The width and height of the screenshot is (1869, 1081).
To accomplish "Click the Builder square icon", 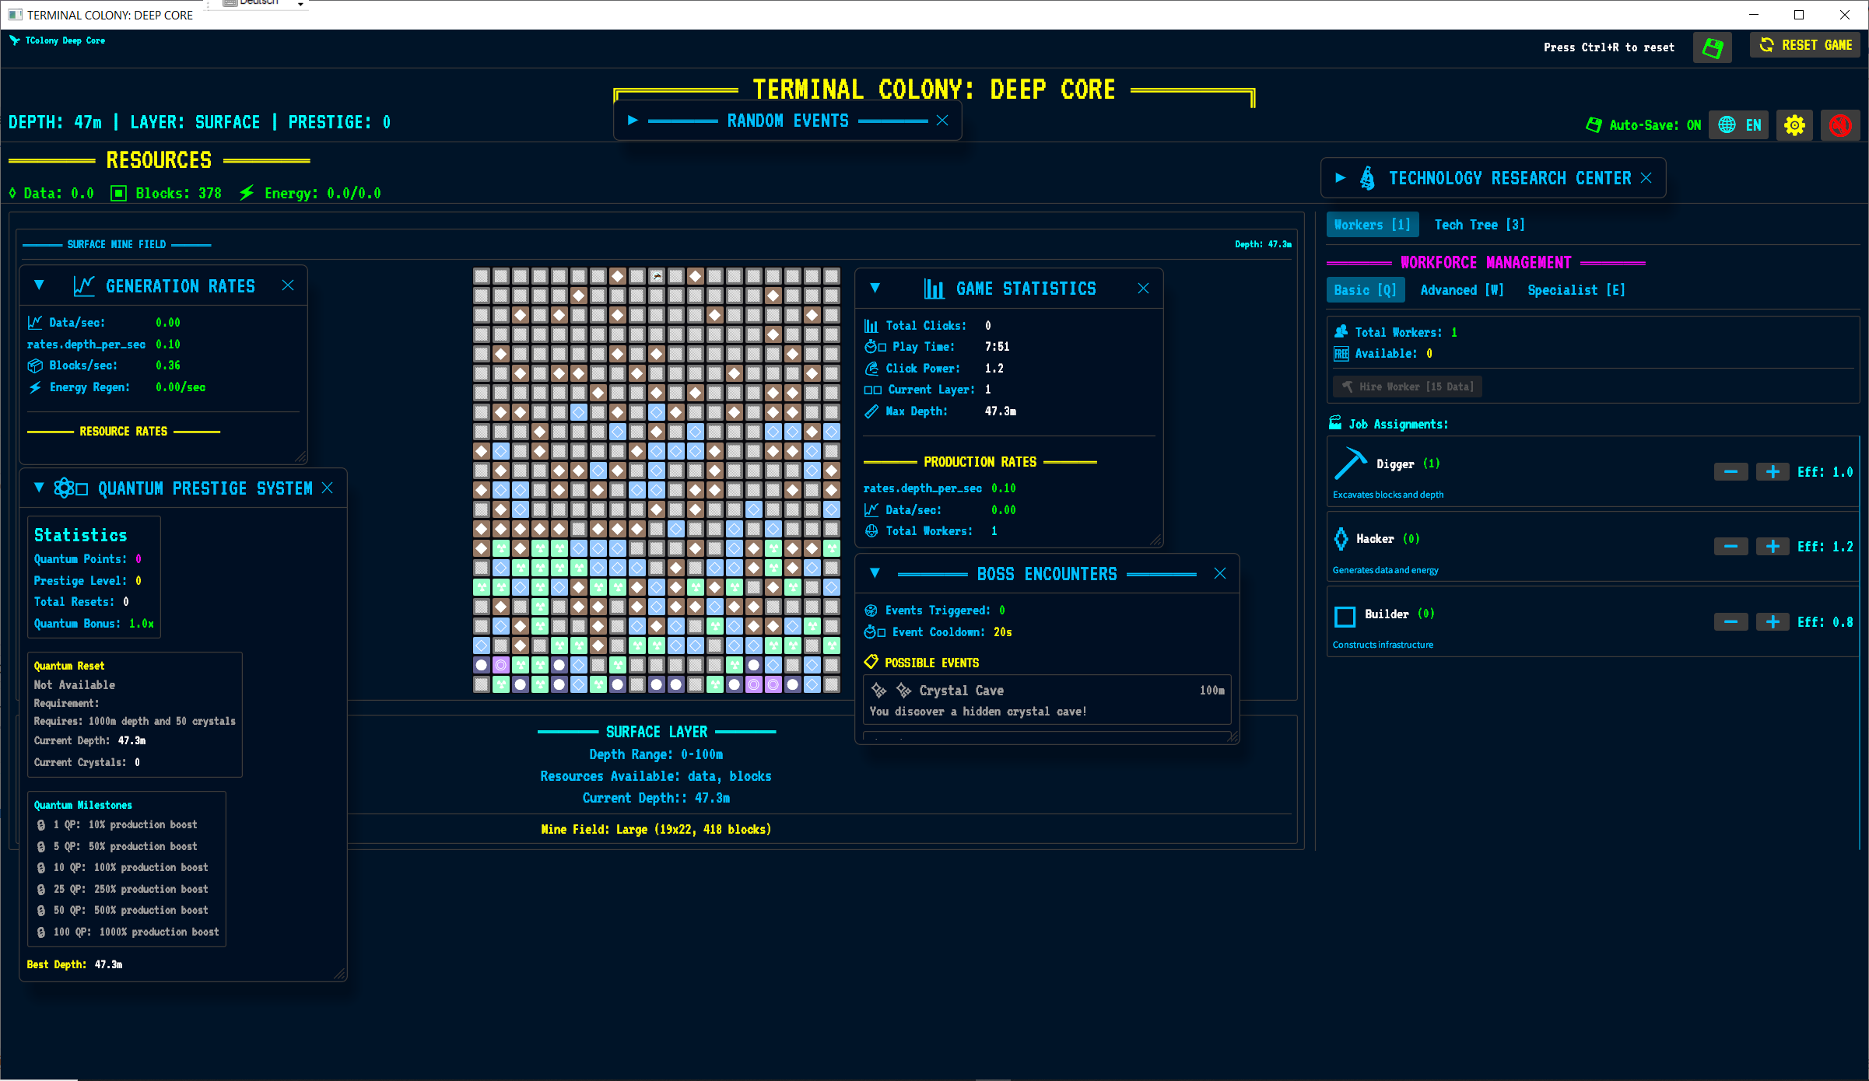I will pyautogui.click(x=1345, y=616).
